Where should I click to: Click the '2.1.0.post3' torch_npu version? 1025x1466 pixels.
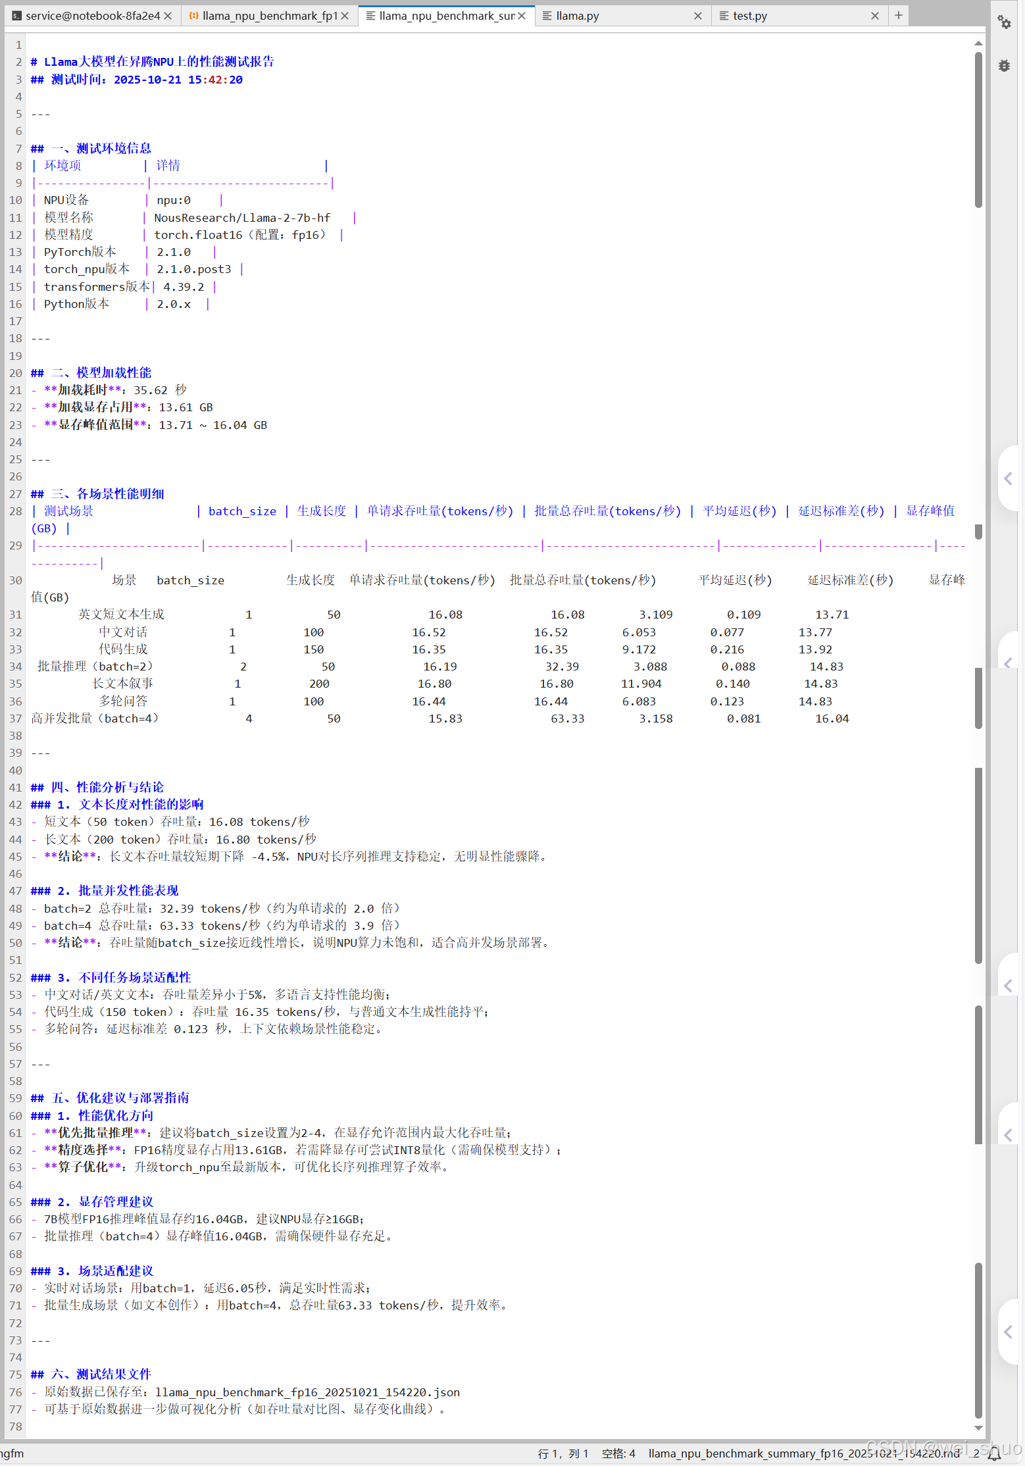pyautogui.click(x=194, y=269)
